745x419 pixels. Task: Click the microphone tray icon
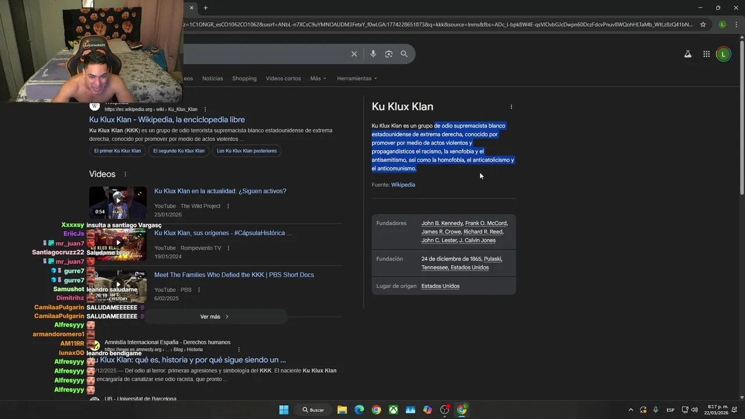[x=655, y=410]
